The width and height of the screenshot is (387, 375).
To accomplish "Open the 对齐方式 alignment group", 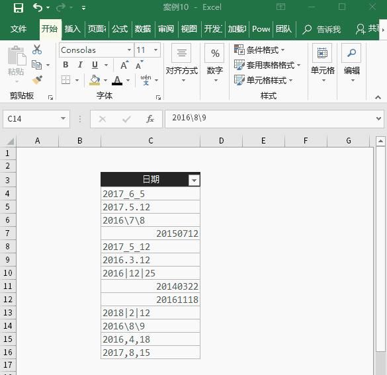I will point(182,63).
